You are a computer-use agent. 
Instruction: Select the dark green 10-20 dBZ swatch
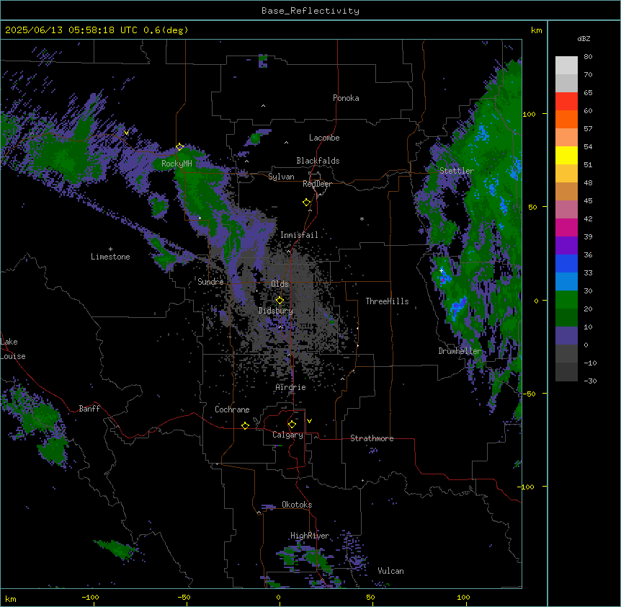point(566,318)
